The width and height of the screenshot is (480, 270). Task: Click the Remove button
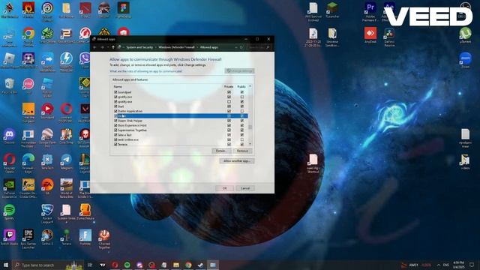pyautogui.click(x=242, y=151)
